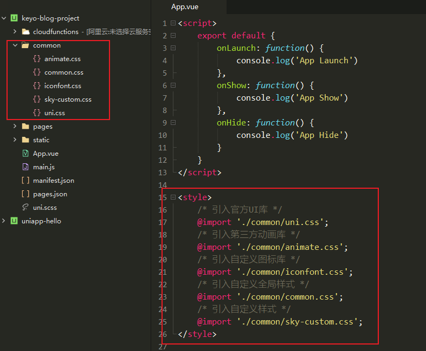Viewport: 426px width, 351px height.
Task: Fold the style block at line 15
Action: [173, 197]
